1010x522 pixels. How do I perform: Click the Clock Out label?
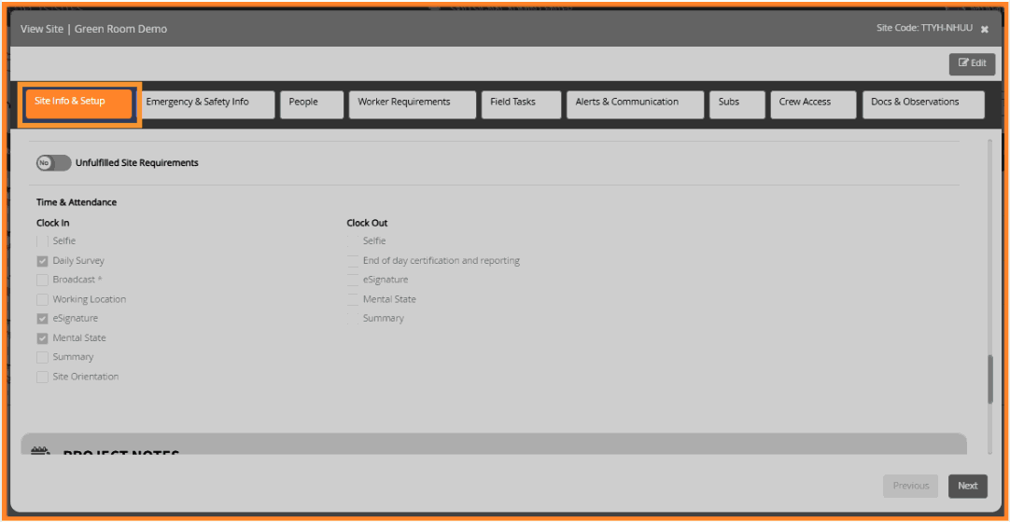coord(367,223)
